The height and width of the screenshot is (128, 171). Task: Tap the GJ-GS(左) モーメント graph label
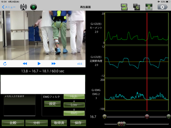pos(96,28)
